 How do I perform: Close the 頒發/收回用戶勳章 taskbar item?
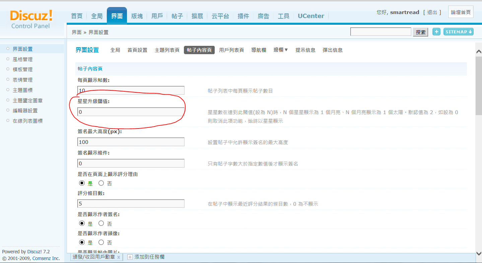click(119, 257)
